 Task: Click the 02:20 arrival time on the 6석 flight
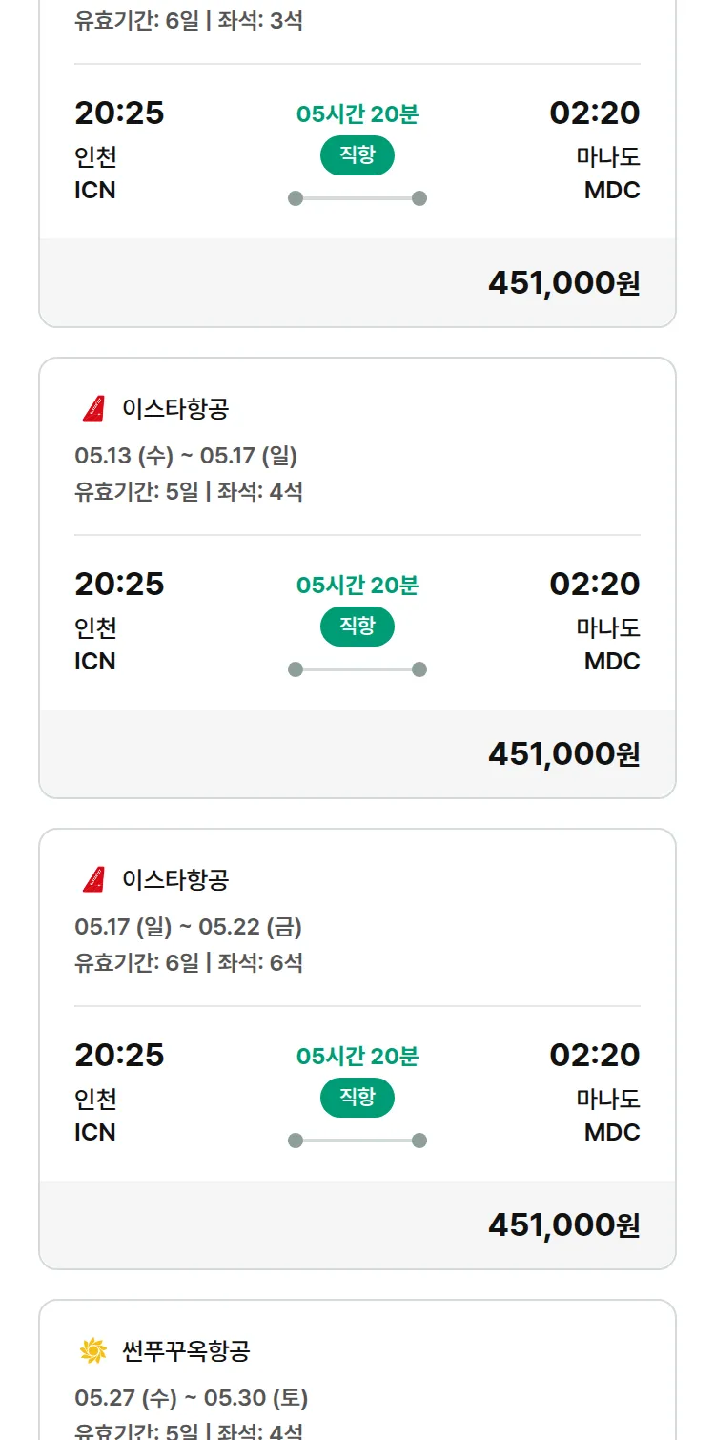594,1055
